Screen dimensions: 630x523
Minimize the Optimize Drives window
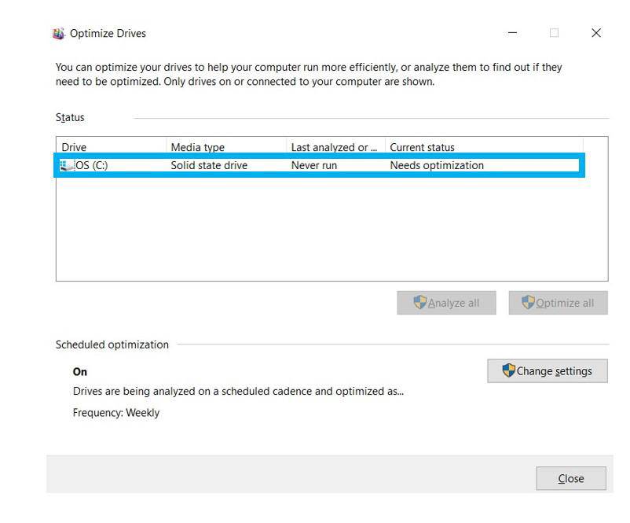[x=513, y=33]
